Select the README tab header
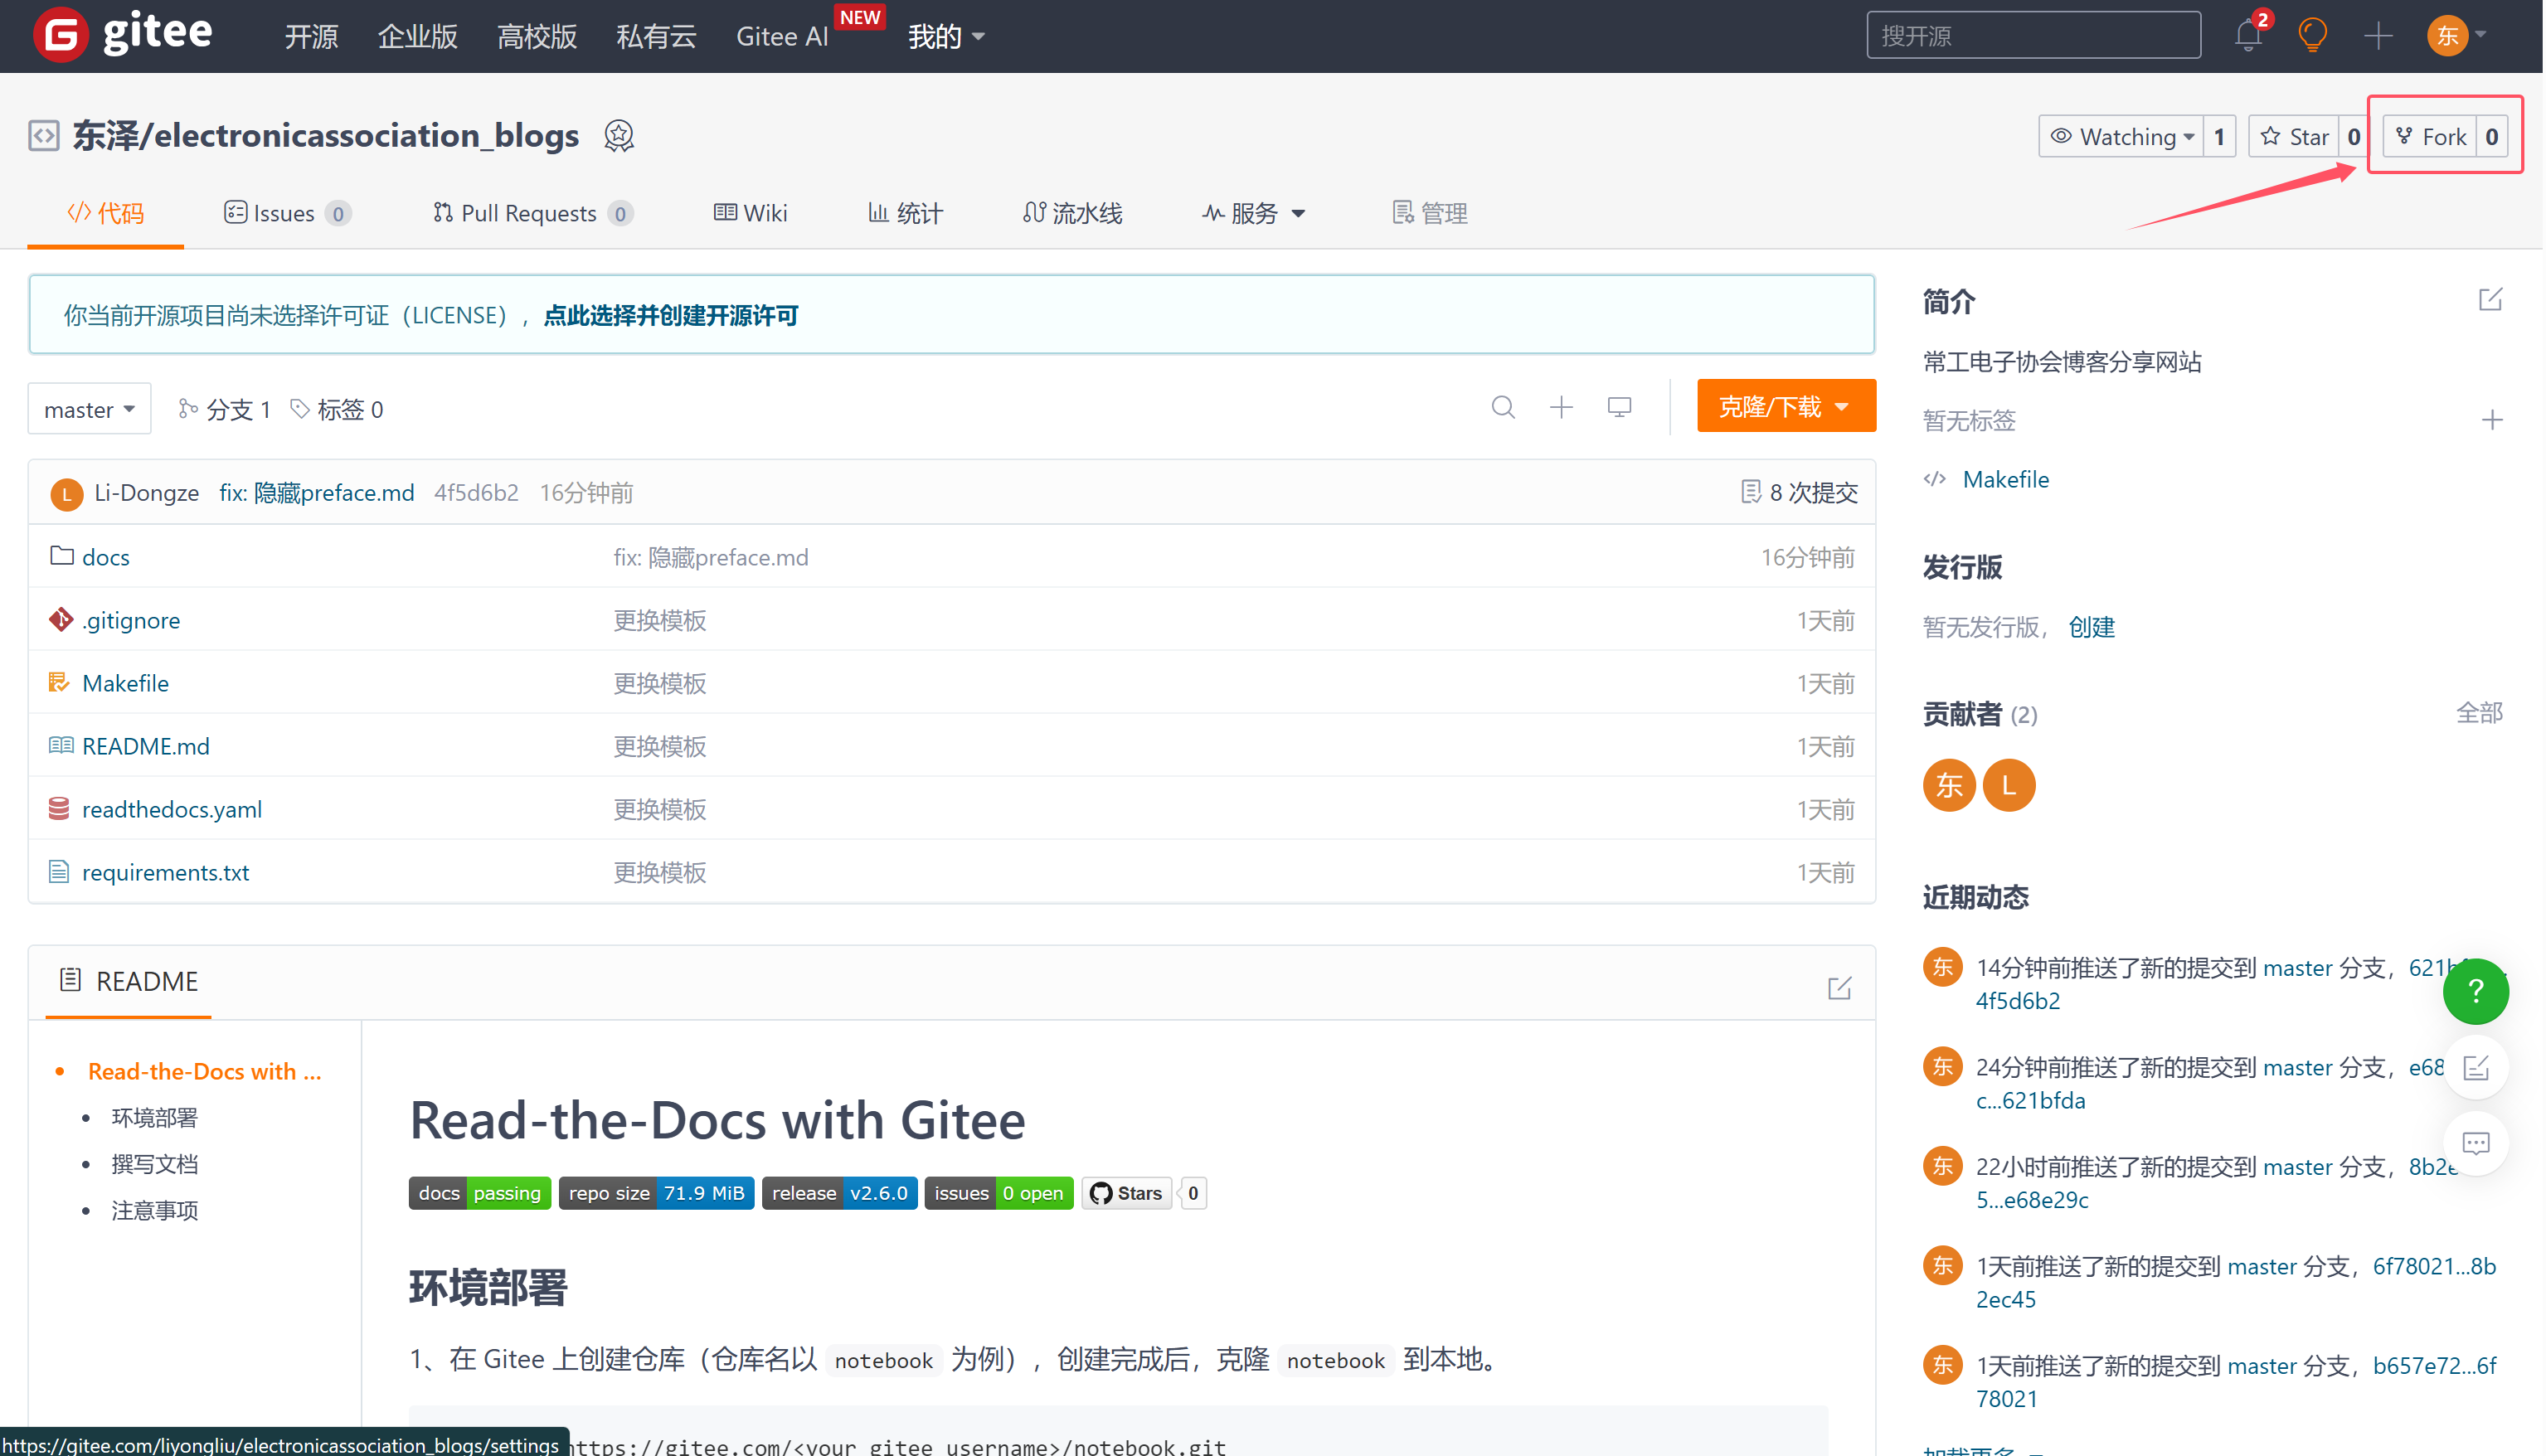Image resolution: width=2546 pixels, height=1456 pixels. coord(128,981)
